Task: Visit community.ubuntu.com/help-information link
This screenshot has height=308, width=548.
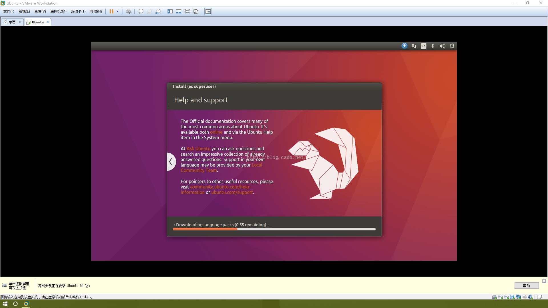Action: coord(215,190)
